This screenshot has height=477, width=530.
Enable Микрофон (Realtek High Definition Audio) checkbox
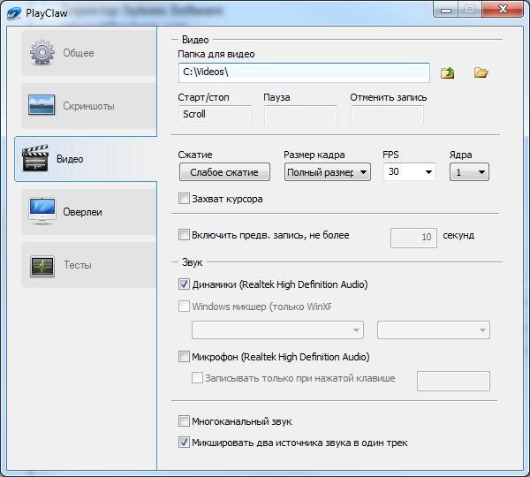[x=184, y=357]
